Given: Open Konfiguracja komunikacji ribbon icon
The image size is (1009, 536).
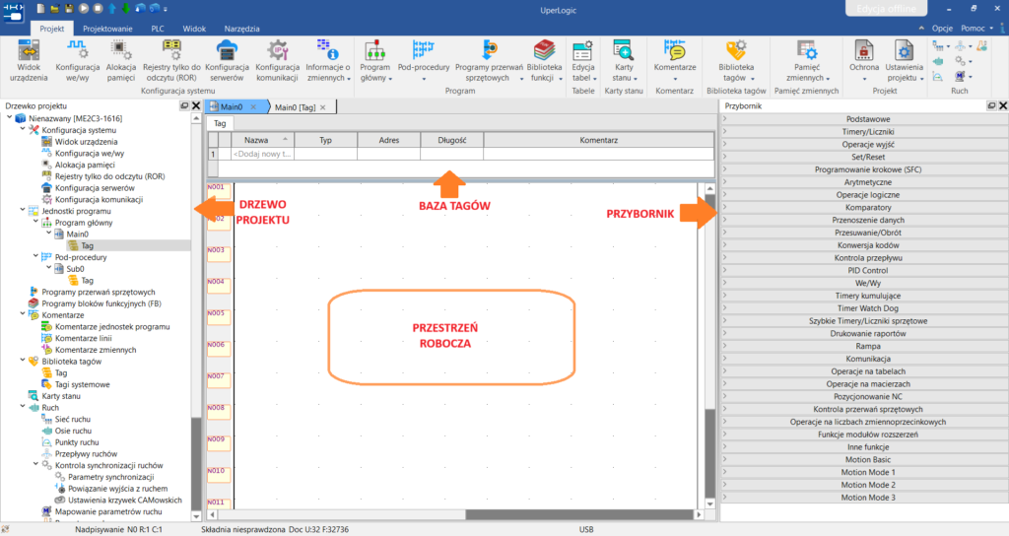Looking at the screenshot, I should (x=277, y=61).
